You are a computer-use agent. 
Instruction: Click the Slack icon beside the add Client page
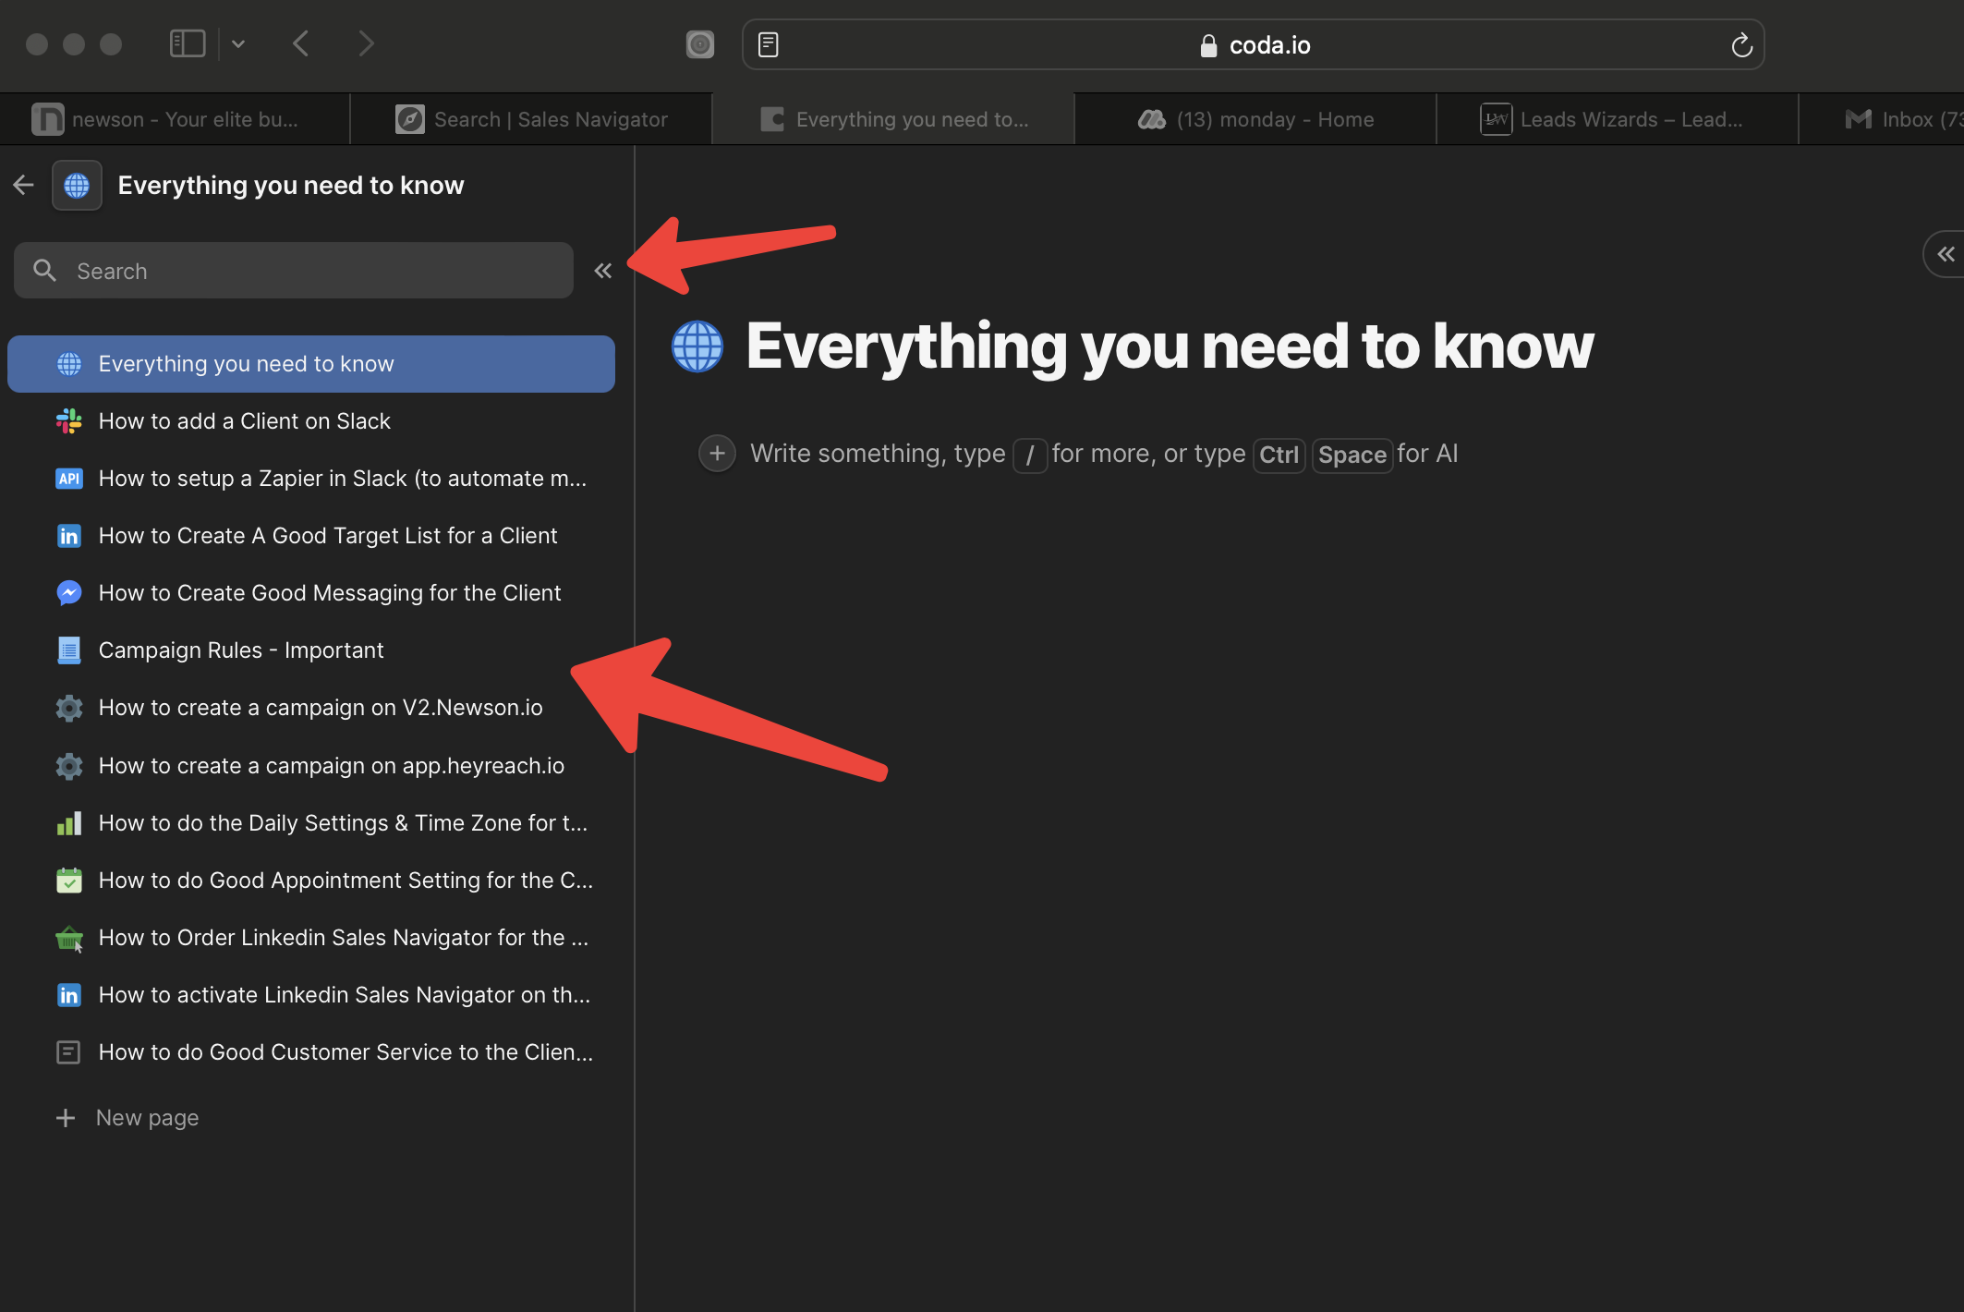click(x=69, y=421)
